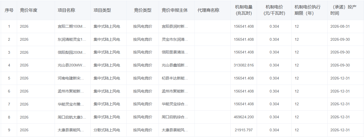Screen dimensions: 364x137
Task: Select the 2026-08-31 commissioning date cell
Action: tap(340, 27)
